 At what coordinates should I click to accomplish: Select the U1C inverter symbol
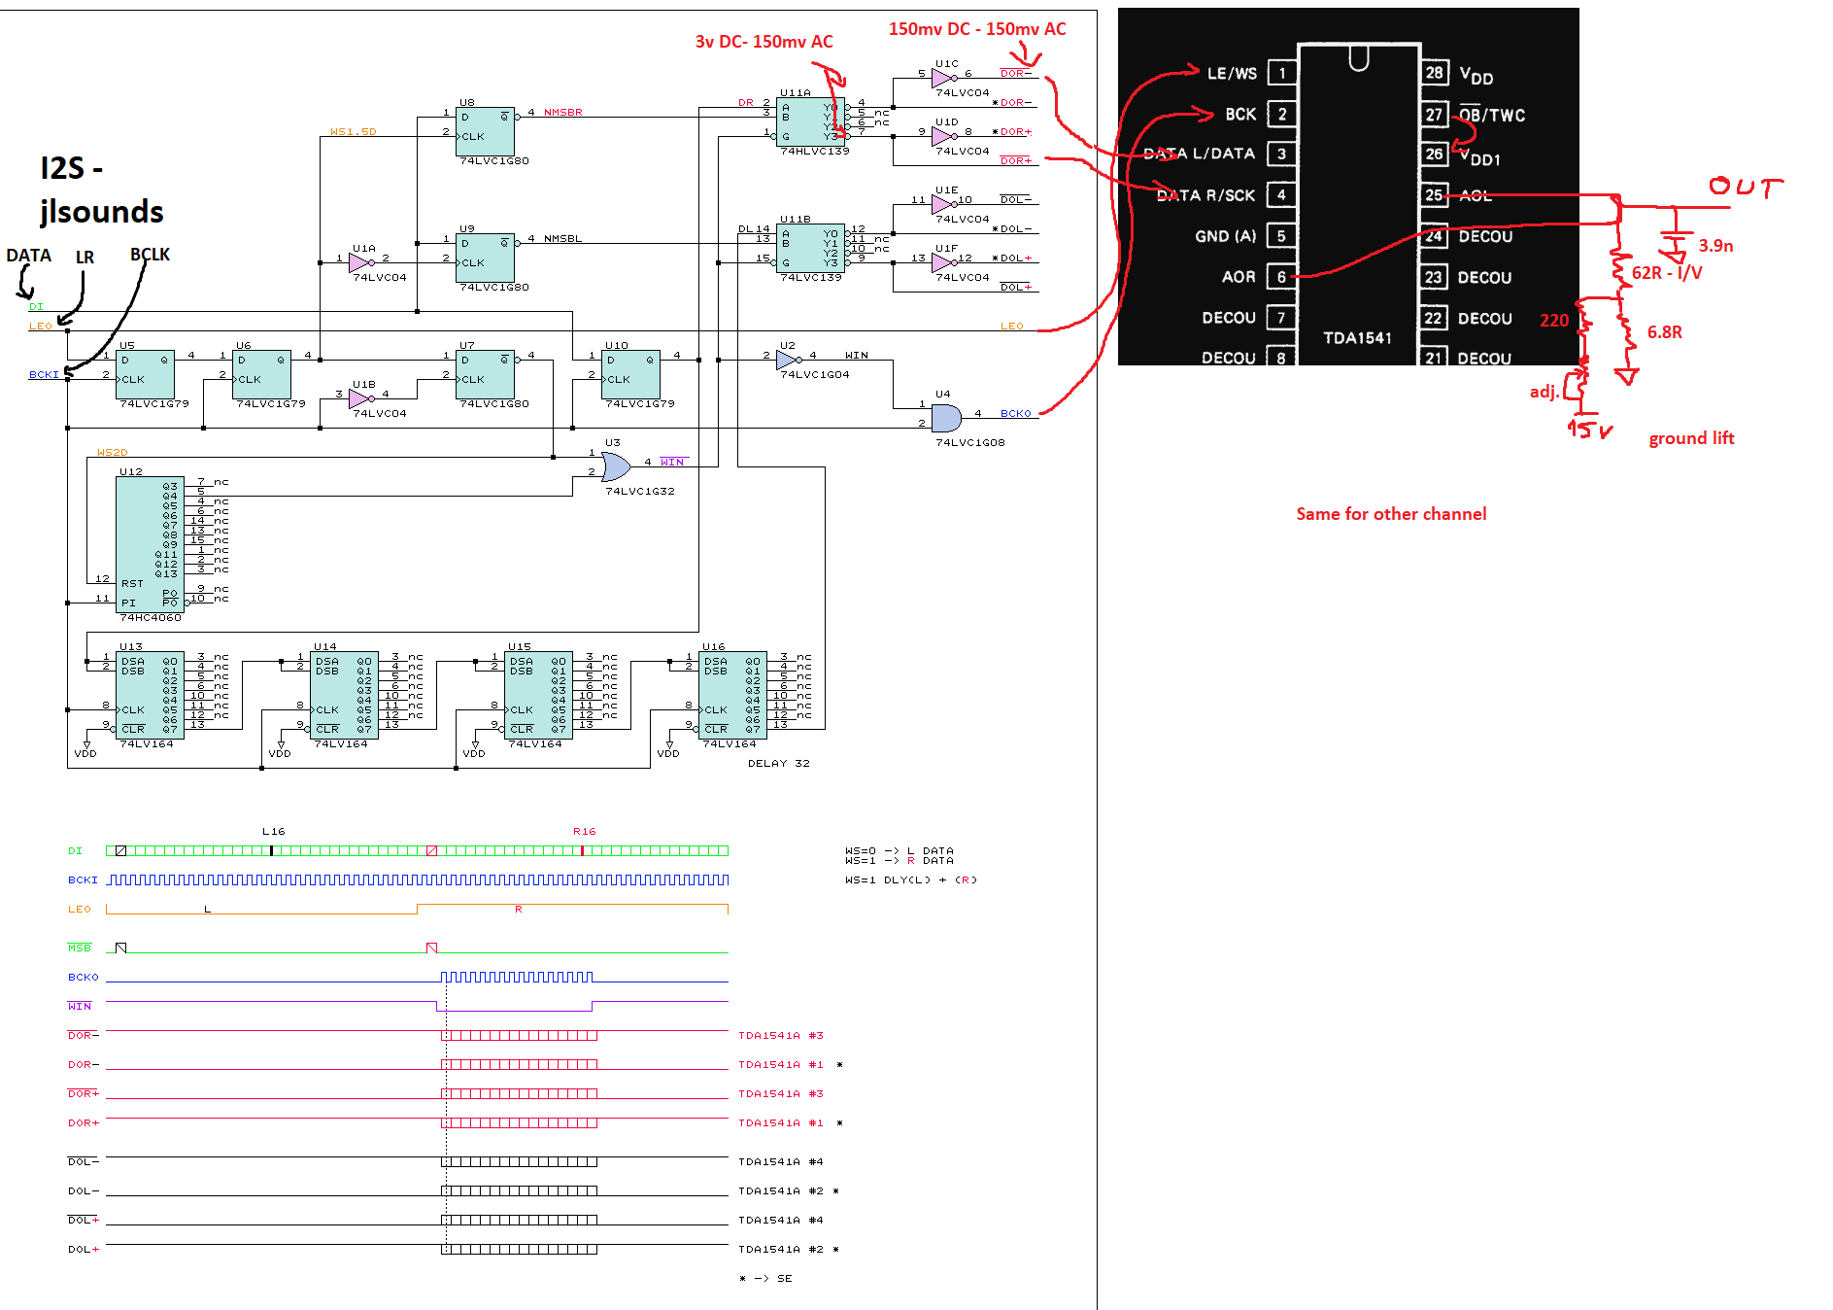pos(942,78)
